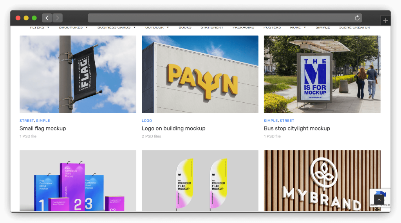
Task: Click the browser back arrow button
Action: tap(47, 18)
